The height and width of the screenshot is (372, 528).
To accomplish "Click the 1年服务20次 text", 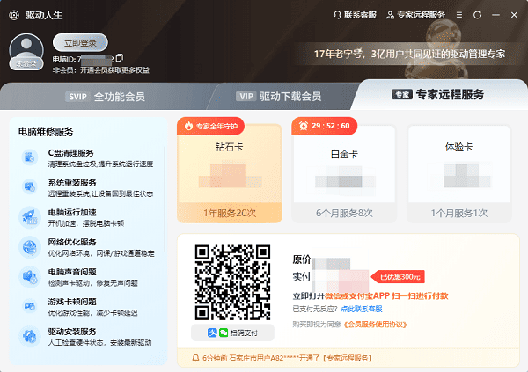I will tap(230, 213).
